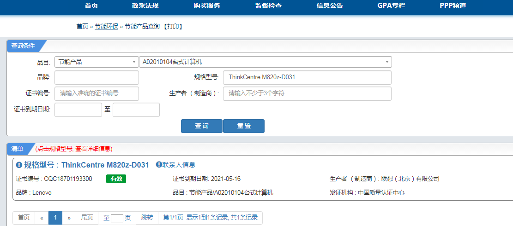Click the » next page button
Screen dimensions: 513x226
pyautogui.click(x=69, y=218)
